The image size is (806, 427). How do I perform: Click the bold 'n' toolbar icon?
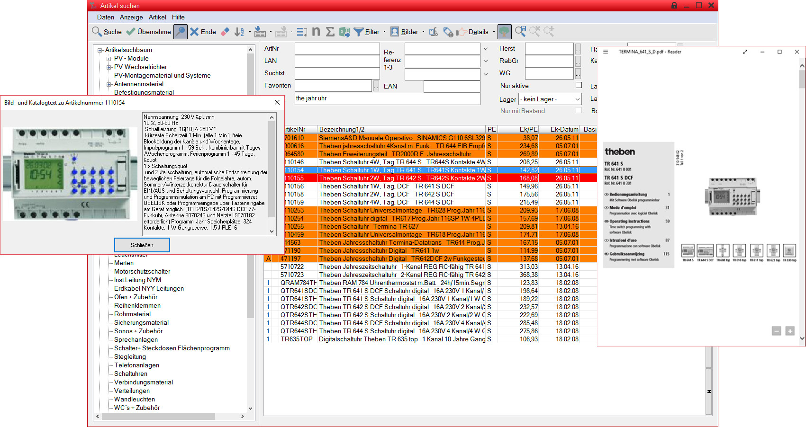click(x=316, y=32)
